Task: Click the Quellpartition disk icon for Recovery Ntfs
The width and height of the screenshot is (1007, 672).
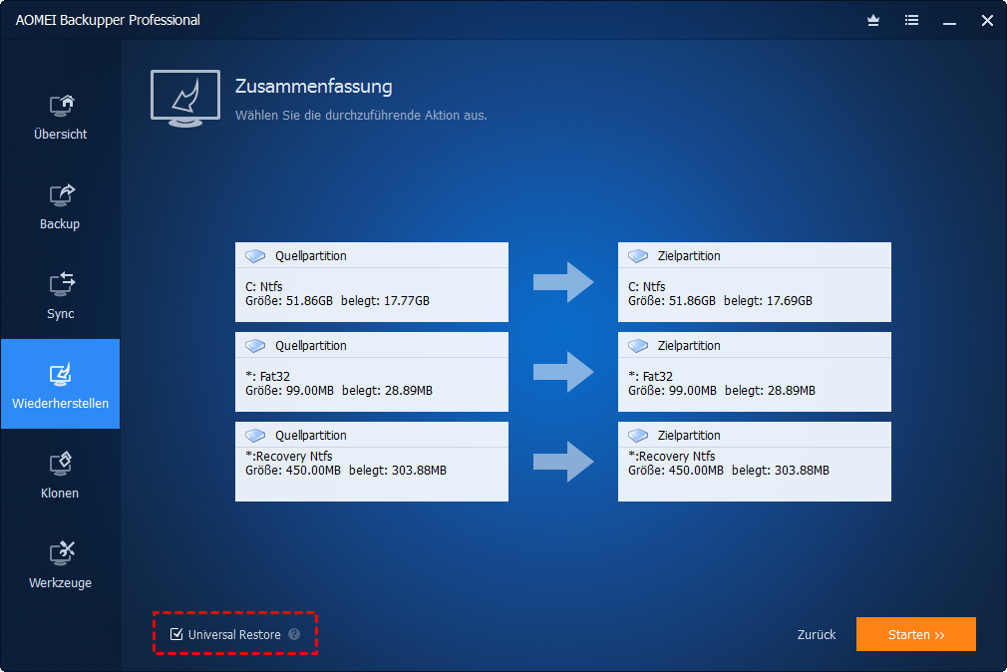Action: (255, 436)
